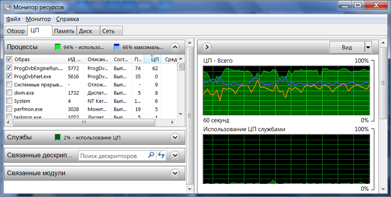The height and width of the screenshot is (197, 391).
Task: Click the Поиск дескрипторов search field
Action: tap(112, 156)
